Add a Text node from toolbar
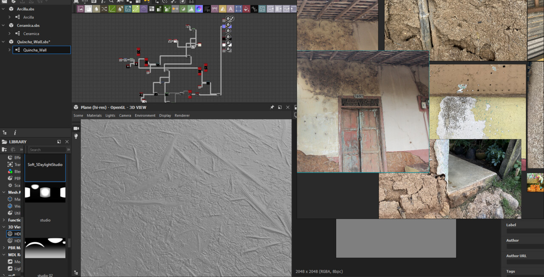The image size is (544, 277). click(231, 8)
